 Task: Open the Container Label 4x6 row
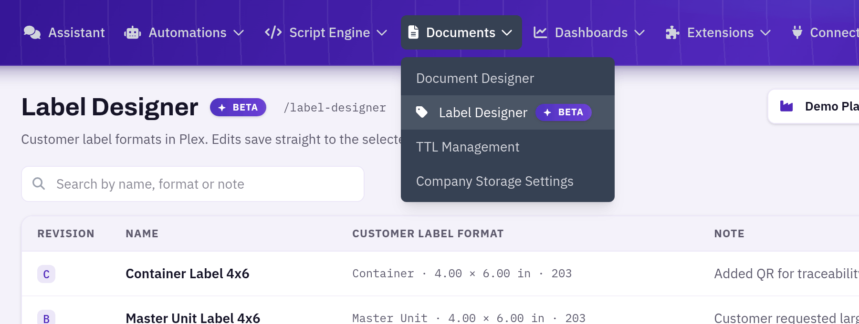click(x=440, y=274)
